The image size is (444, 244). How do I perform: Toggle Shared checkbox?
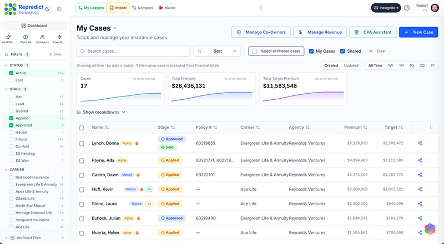point(342,51)
